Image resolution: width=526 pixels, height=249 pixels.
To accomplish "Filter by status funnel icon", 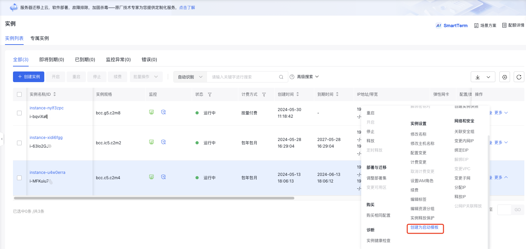I will 210,94.
